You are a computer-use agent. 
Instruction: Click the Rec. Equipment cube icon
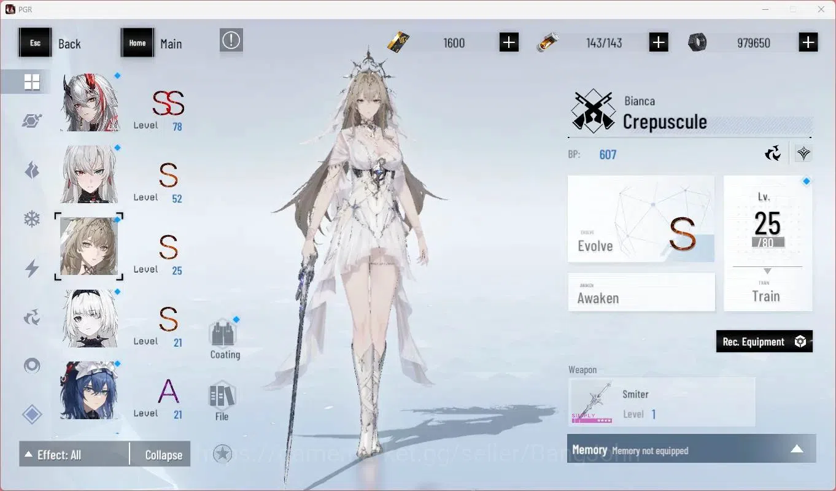click(800, 342)
